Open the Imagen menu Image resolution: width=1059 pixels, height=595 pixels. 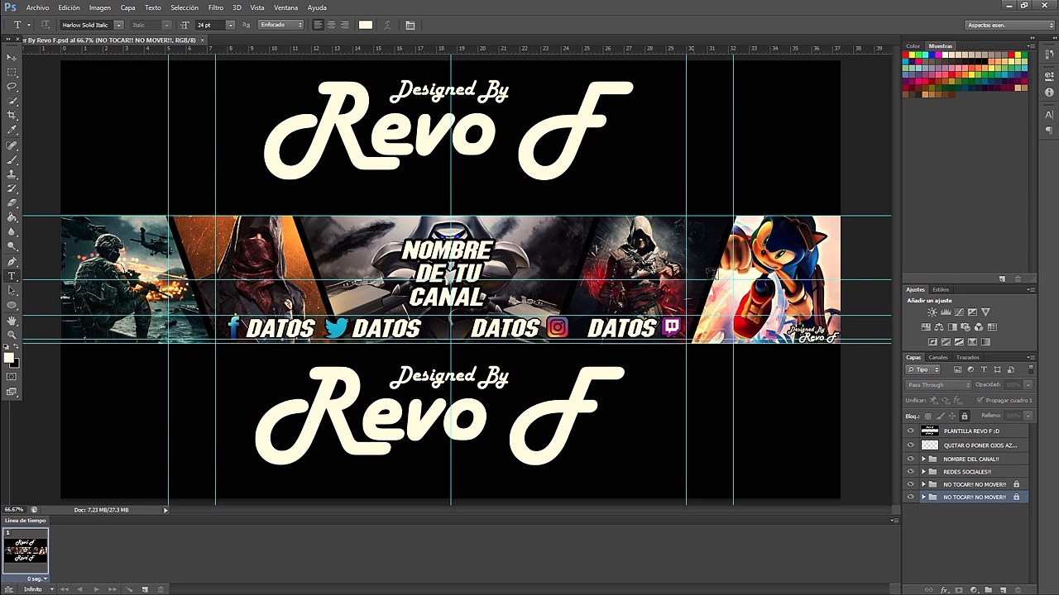pos(100,7)
